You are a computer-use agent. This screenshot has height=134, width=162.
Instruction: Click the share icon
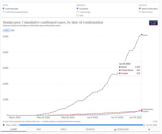tap(149, 129)
